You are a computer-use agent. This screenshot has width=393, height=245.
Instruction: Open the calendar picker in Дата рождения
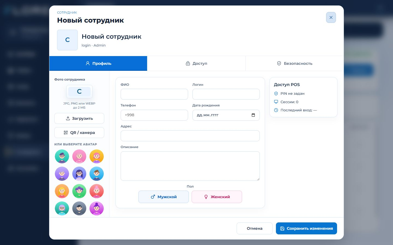point(253,115)
